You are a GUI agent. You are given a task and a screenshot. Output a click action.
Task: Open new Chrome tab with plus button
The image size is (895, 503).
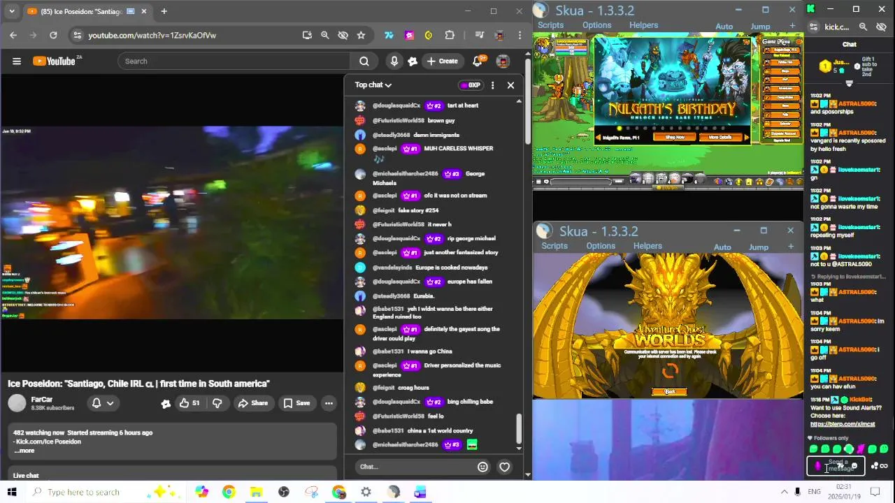[164, 11]
